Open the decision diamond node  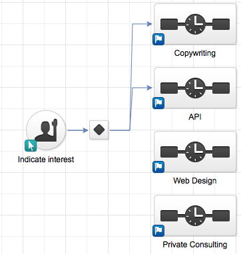(x=99, y=130)
